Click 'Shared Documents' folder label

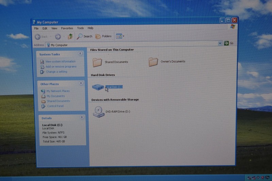pyautogui.click(x=116, y=62)
